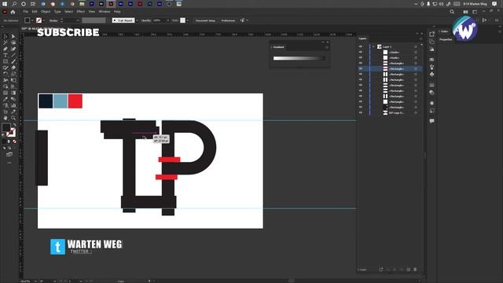Click the Preferences button

tap(228, 20)
